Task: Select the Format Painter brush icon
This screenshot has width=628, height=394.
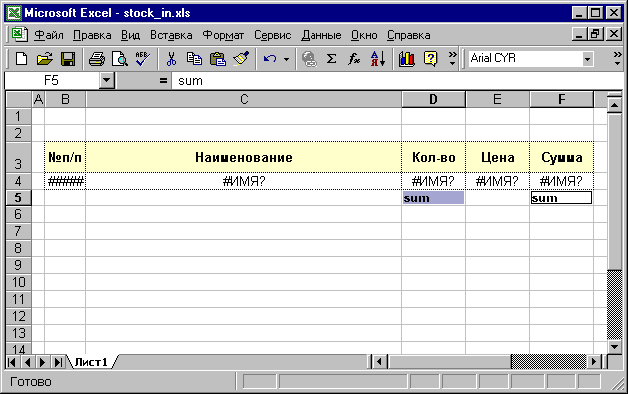Action: (x=241, y=59)
